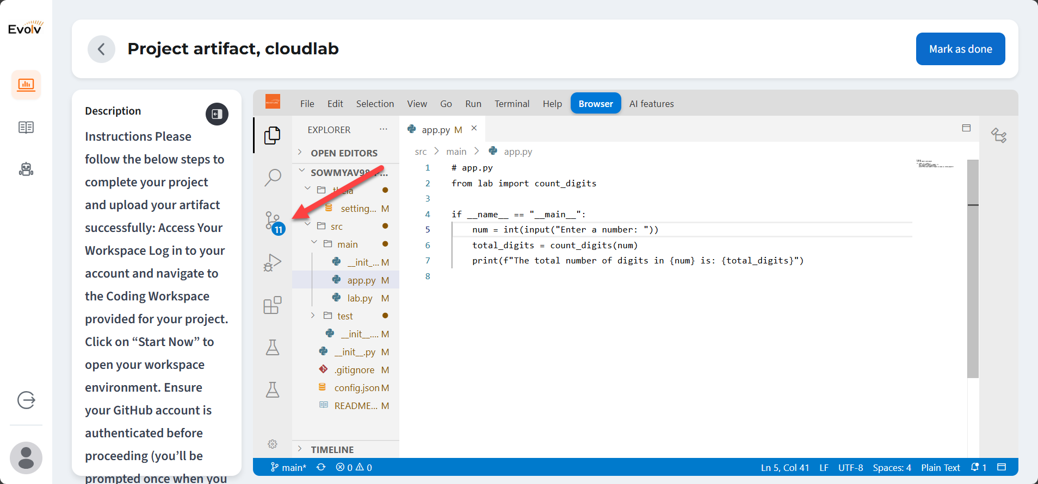Open lab.py in the file explorer
This screenshot has height=484, width=1038.
coord(360,298)
